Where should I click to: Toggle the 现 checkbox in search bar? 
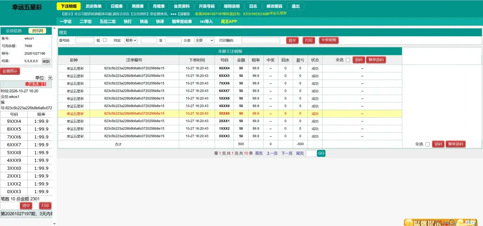pyautogui.click(x=105, y=40)
